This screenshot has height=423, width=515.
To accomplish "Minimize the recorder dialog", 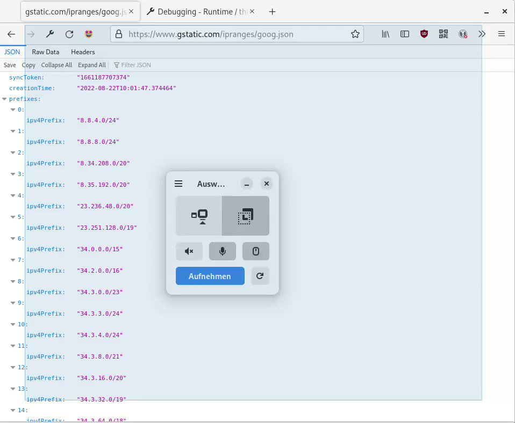I will pyautogui.click(x=247, y=184).
